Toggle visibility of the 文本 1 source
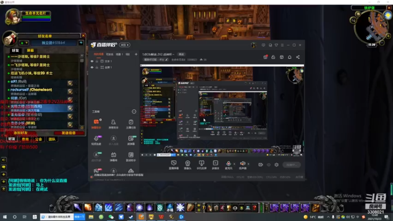393x221 pixels. click(92, 61)
